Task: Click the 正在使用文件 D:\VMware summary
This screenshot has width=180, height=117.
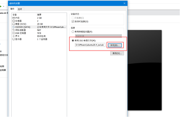Action: pos(51,27)
